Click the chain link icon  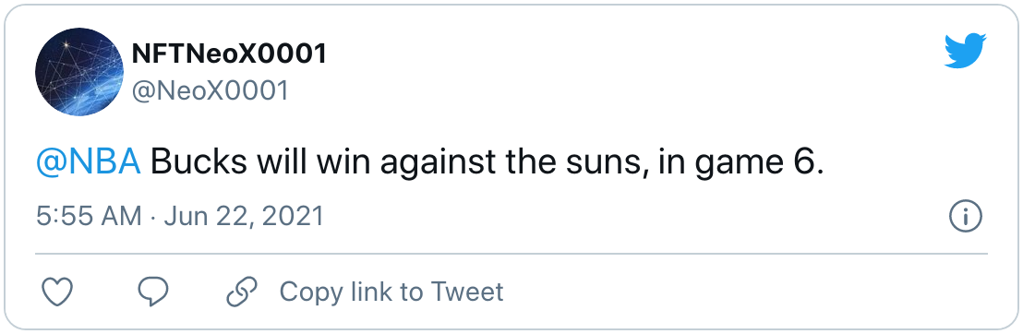tap(242, 292)
